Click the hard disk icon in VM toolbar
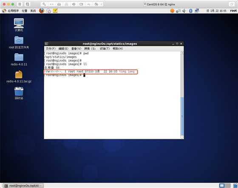 pyautogui.click(x=59, y=4)
